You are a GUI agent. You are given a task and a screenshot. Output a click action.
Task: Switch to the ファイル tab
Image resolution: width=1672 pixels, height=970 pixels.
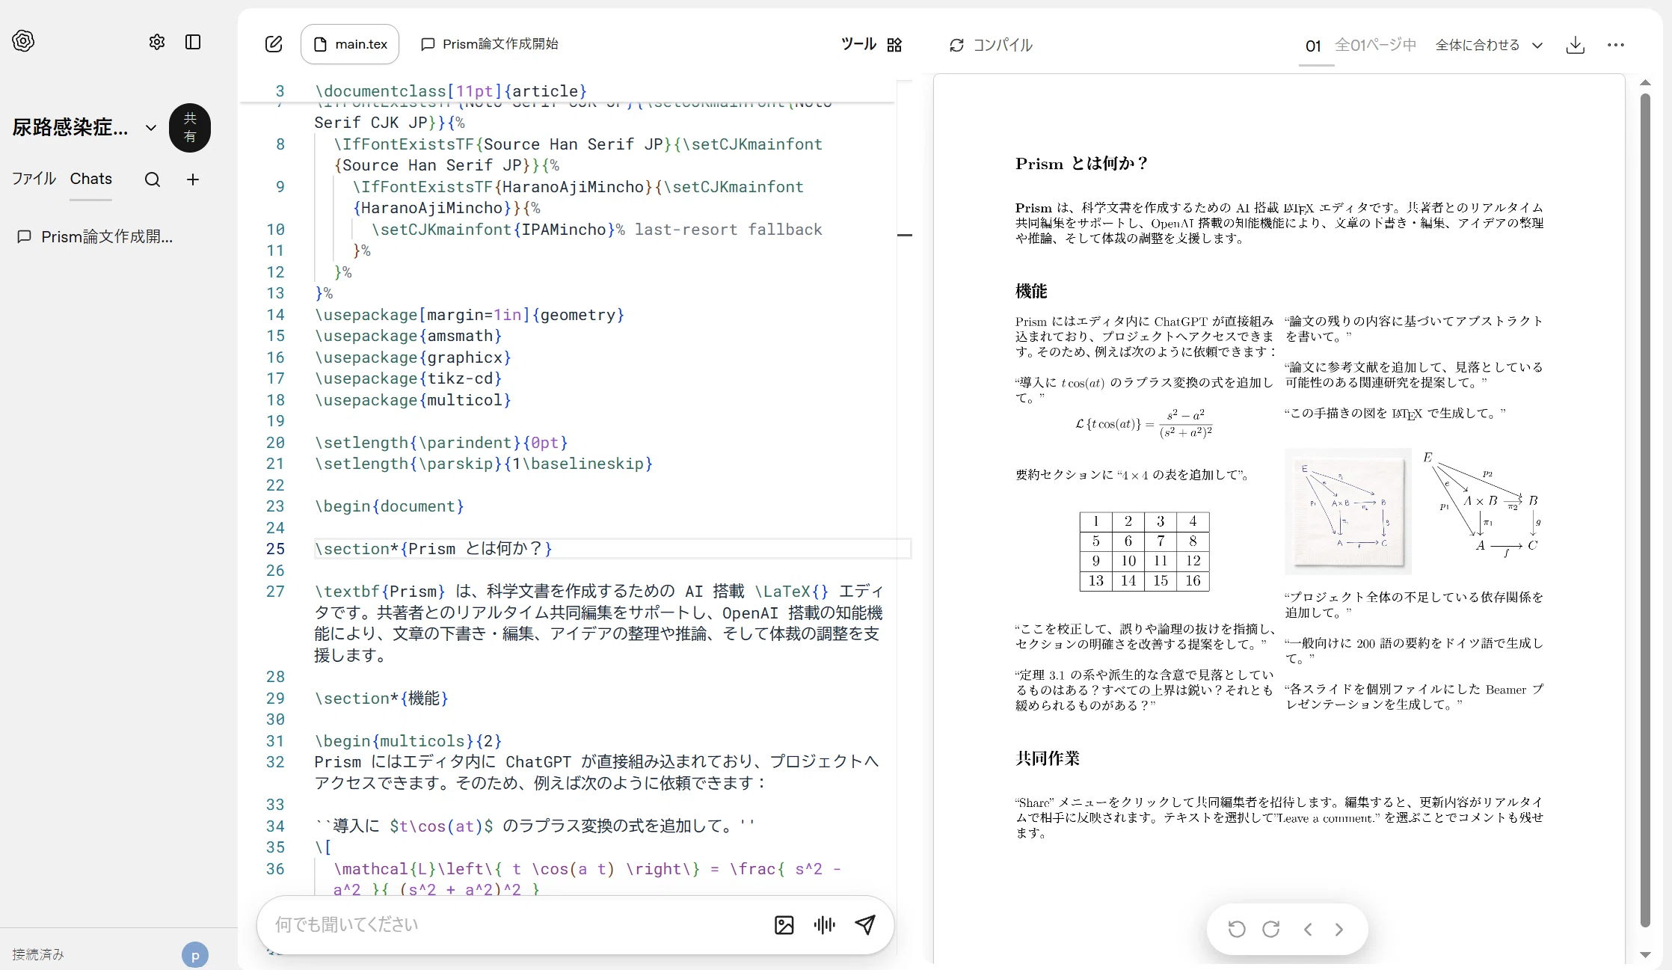click(34, 179)
